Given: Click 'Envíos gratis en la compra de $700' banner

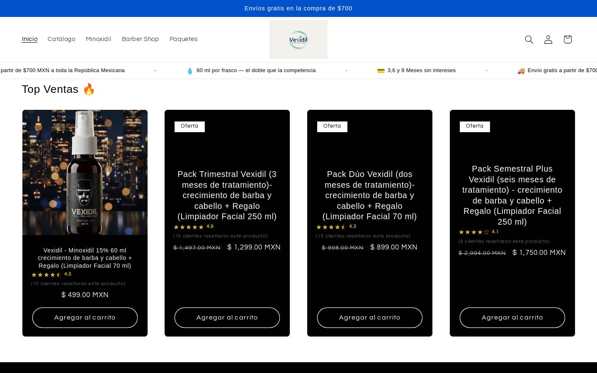Looking at the screenshot, I should pyautogui.click(x=298, y=8).
